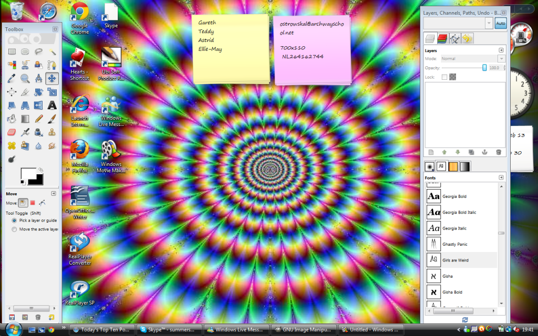This screenshot has width=538, height=336.
Task: Select the Shear tool
Action: point(12,105)
